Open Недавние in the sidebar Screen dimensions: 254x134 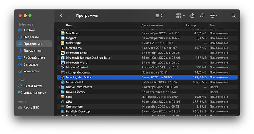click(x=34, y=37)
